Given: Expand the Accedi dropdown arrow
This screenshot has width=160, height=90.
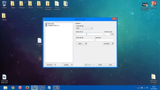Looking at the screenshot, I should point(93,65).
